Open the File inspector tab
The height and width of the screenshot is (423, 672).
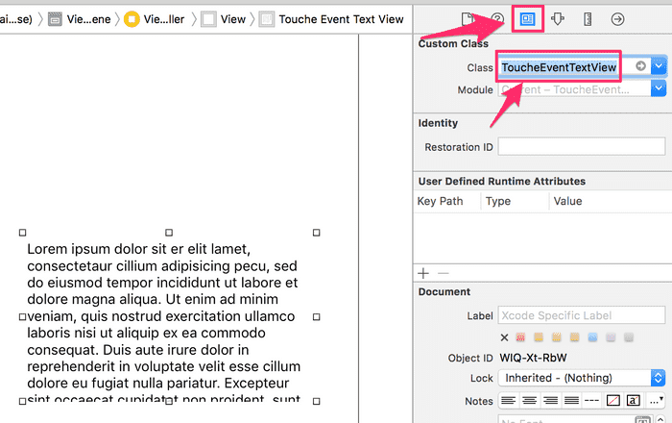468,18
